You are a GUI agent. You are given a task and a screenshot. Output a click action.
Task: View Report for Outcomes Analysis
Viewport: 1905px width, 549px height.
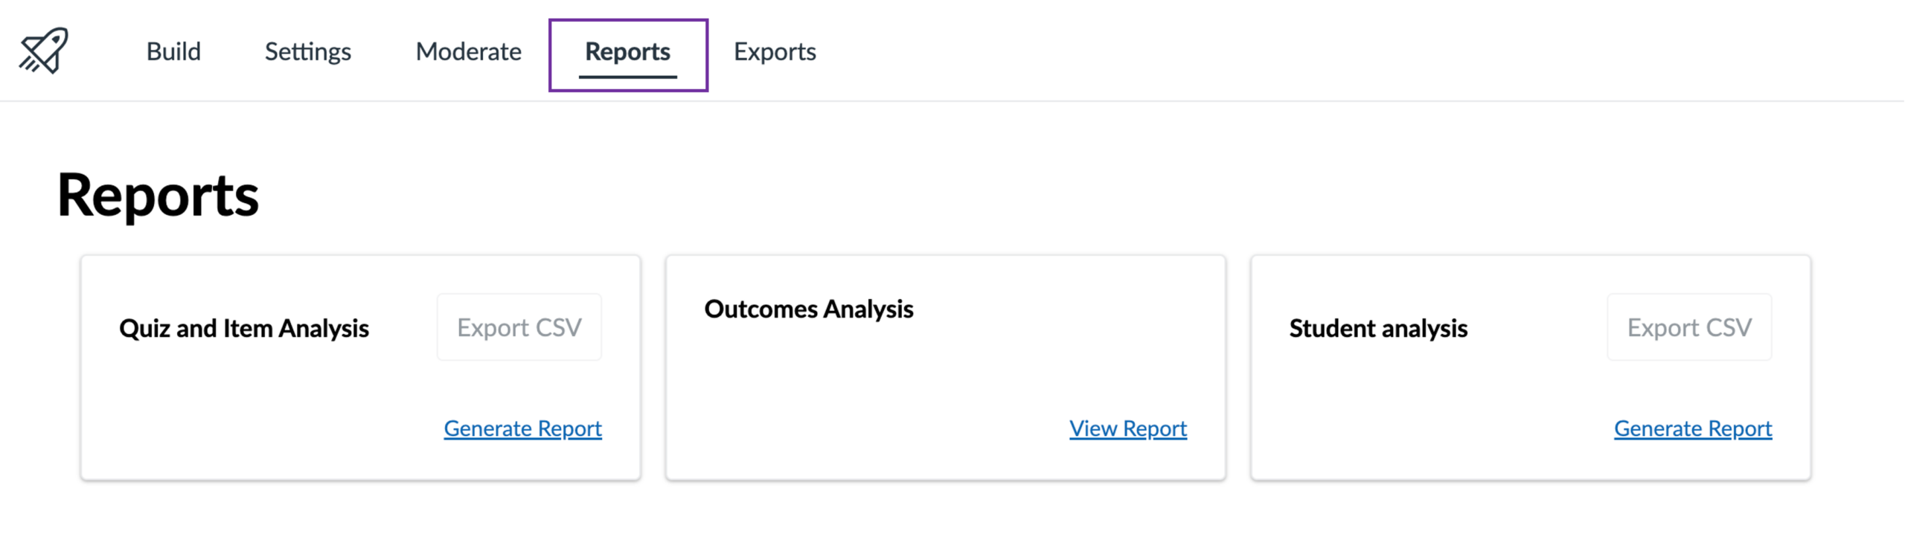coord(1127,428)
